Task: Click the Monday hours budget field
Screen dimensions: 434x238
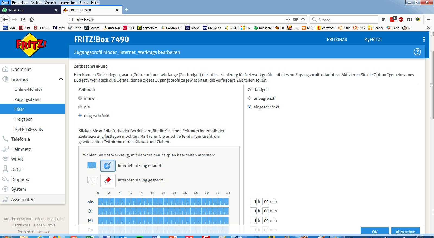Action: 253,201
